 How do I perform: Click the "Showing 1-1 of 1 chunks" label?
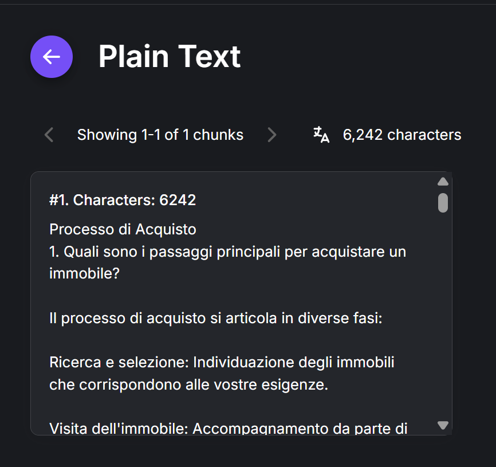(160, 135)
